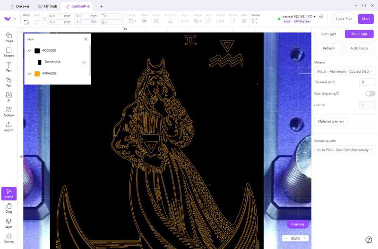Click the Undo arrow icon
The width and height of the screenshot is (378, 249).
(26, 22)
